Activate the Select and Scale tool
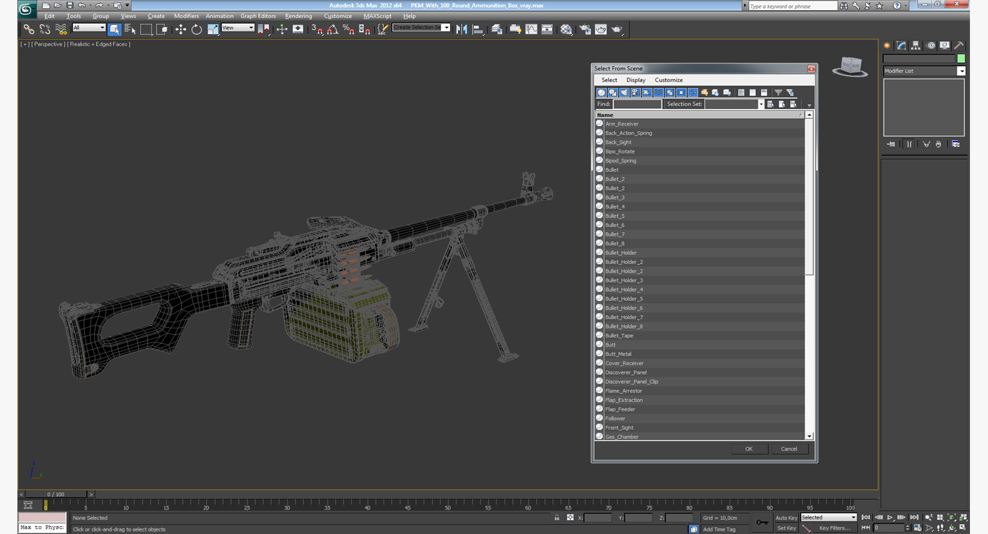 click(x=212, y=29)
